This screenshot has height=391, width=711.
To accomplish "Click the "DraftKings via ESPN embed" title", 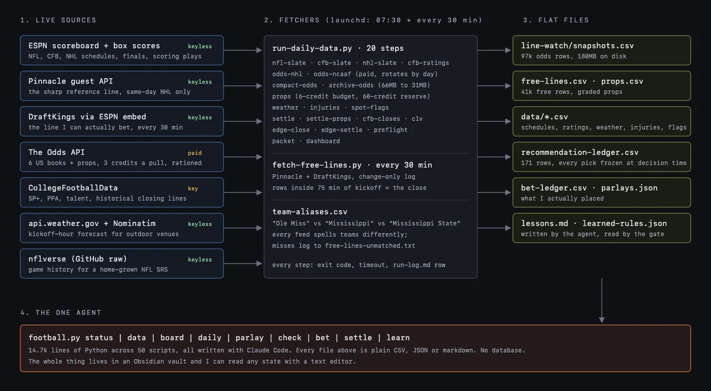I will pos(87,117).
